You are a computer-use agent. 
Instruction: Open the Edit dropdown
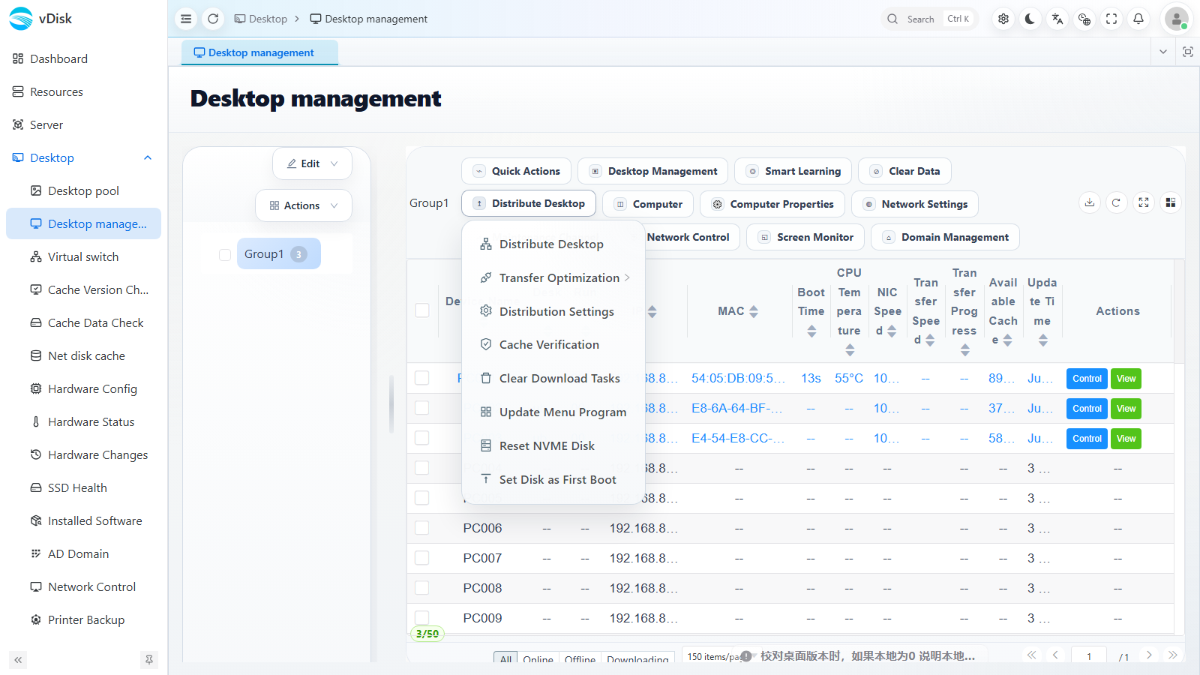click(312, 163)
